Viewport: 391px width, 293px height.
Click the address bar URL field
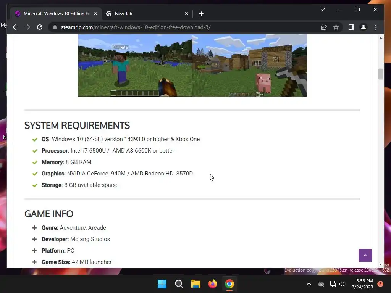pos(184,27)
